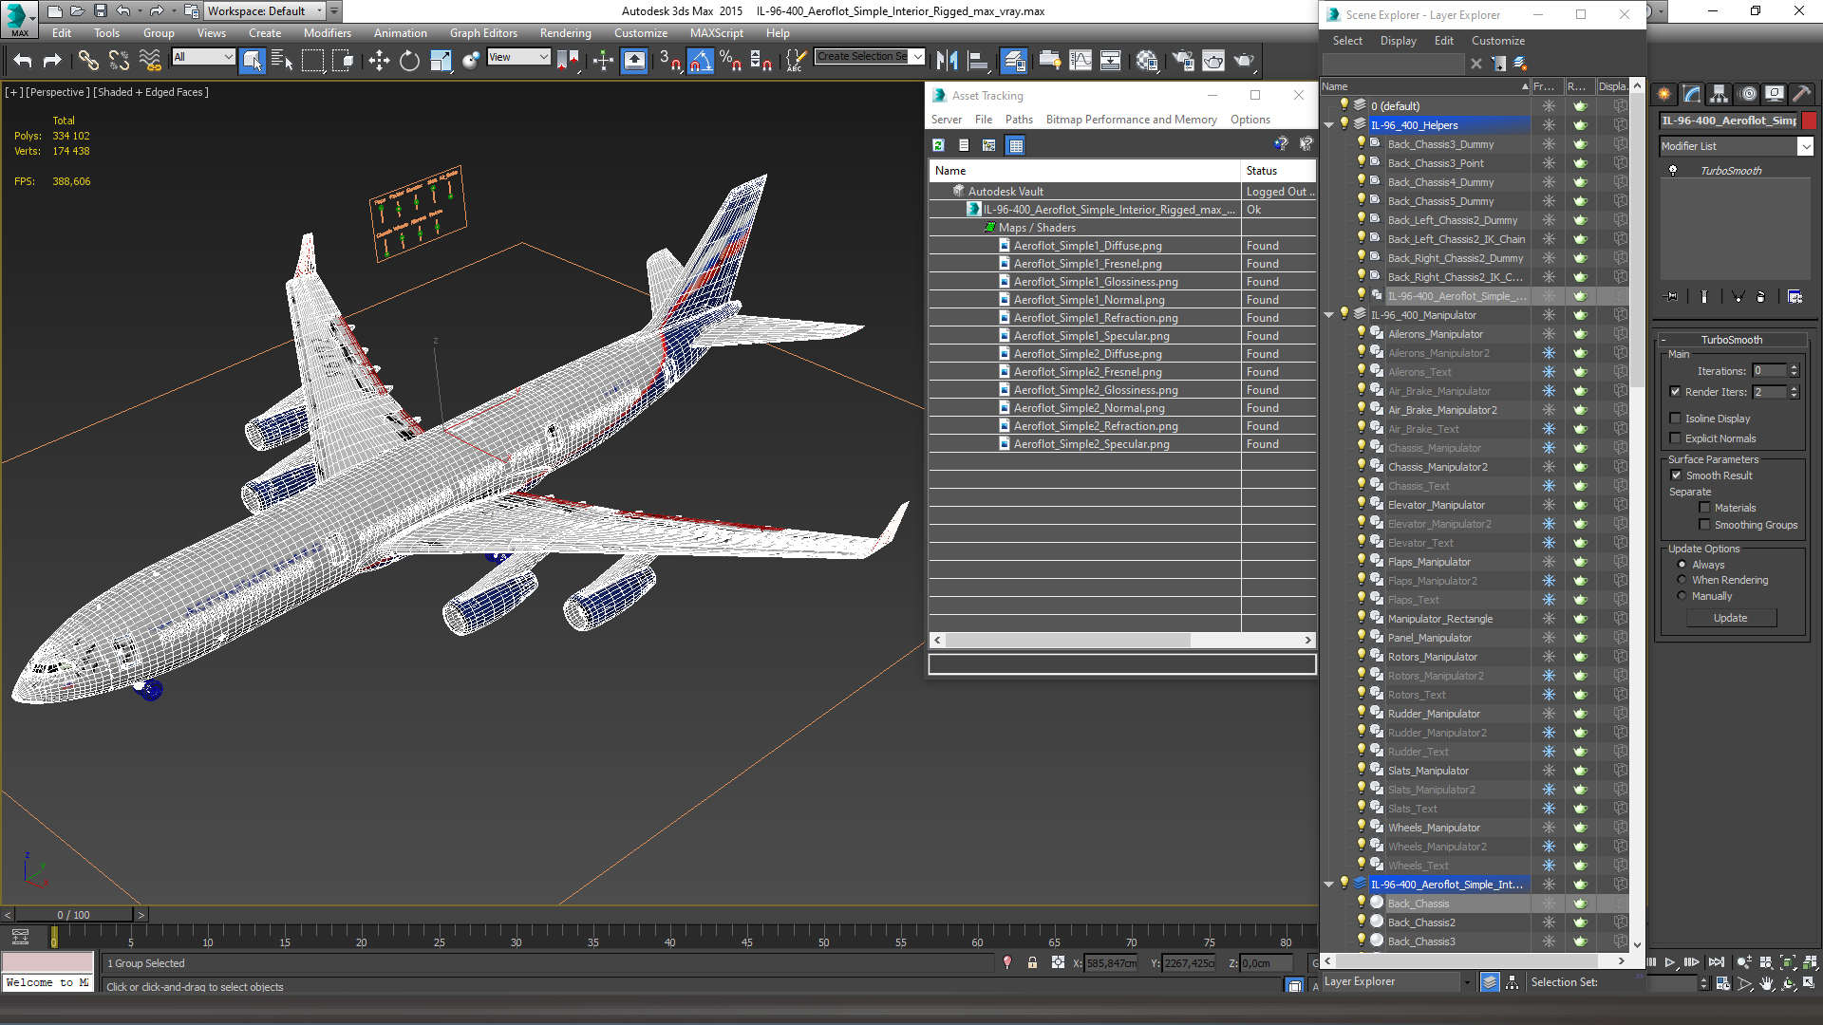1823x1025 pixels.
Task: Open the Curve Editor icon
Action: coord(1081,61)
